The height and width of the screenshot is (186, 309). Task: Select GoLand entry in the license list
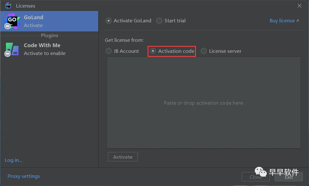[x=49, y=21]
